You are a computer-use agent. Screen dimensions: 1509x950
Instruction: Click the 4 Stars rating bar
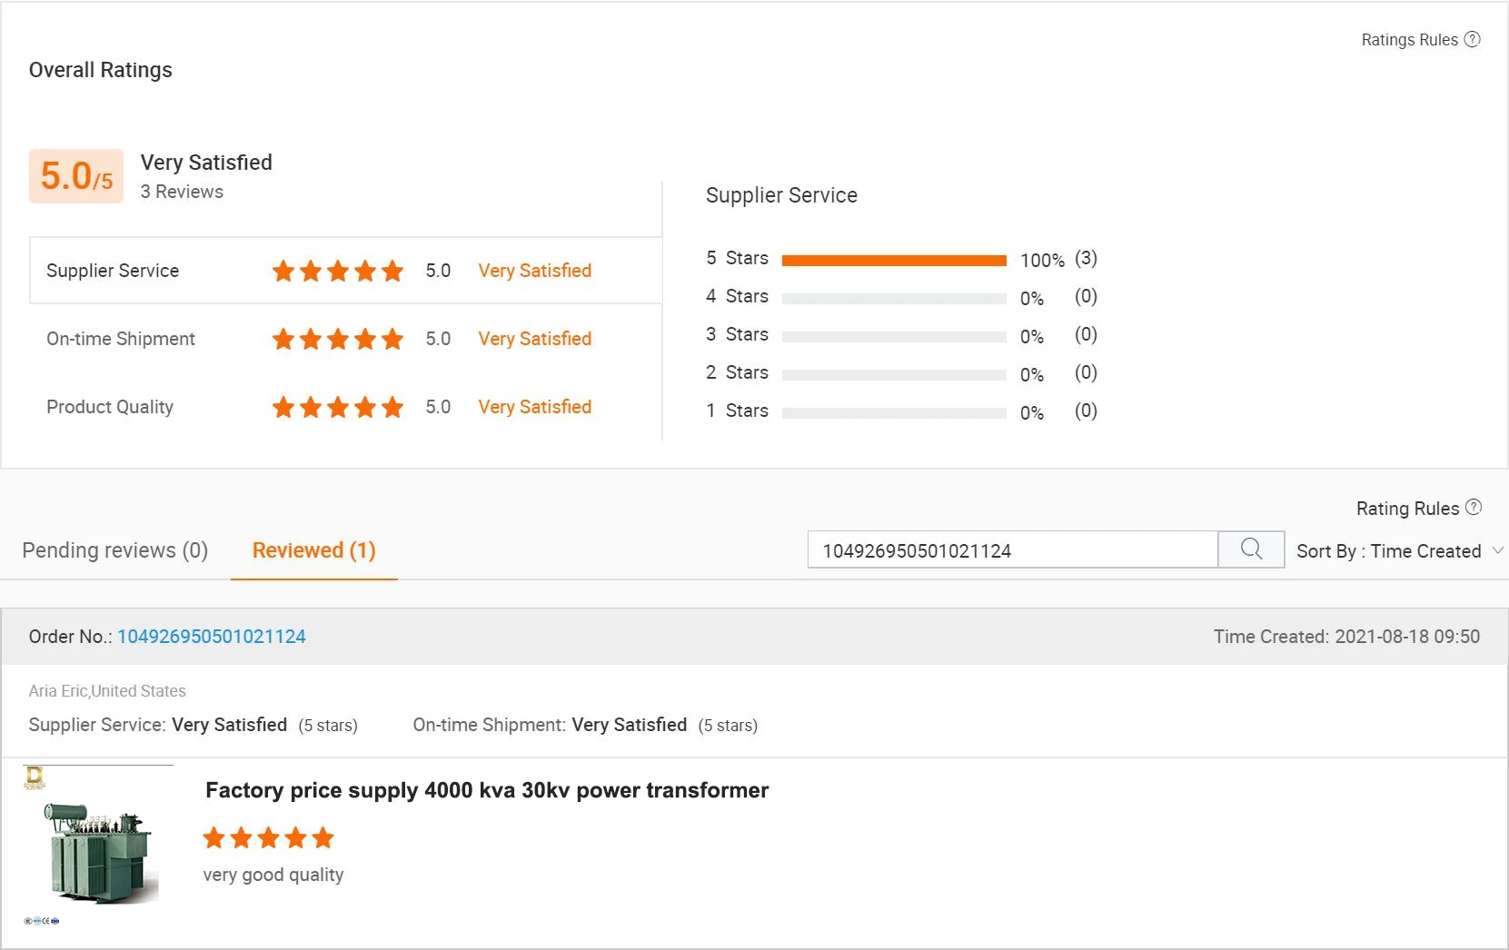click(894, 298)
